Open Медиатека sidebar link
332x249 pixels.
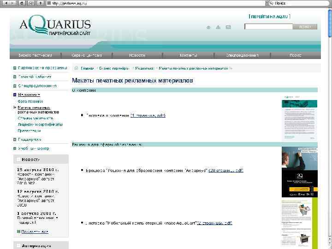point(29,95)
